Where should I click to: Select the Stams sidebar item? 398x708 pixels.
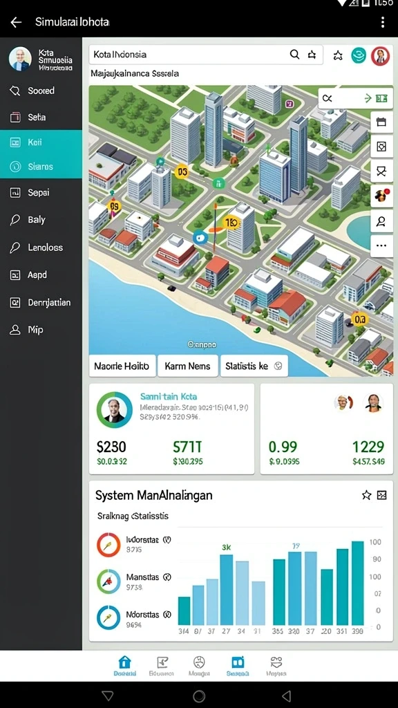pyautogui.click(x=41, y=167)
